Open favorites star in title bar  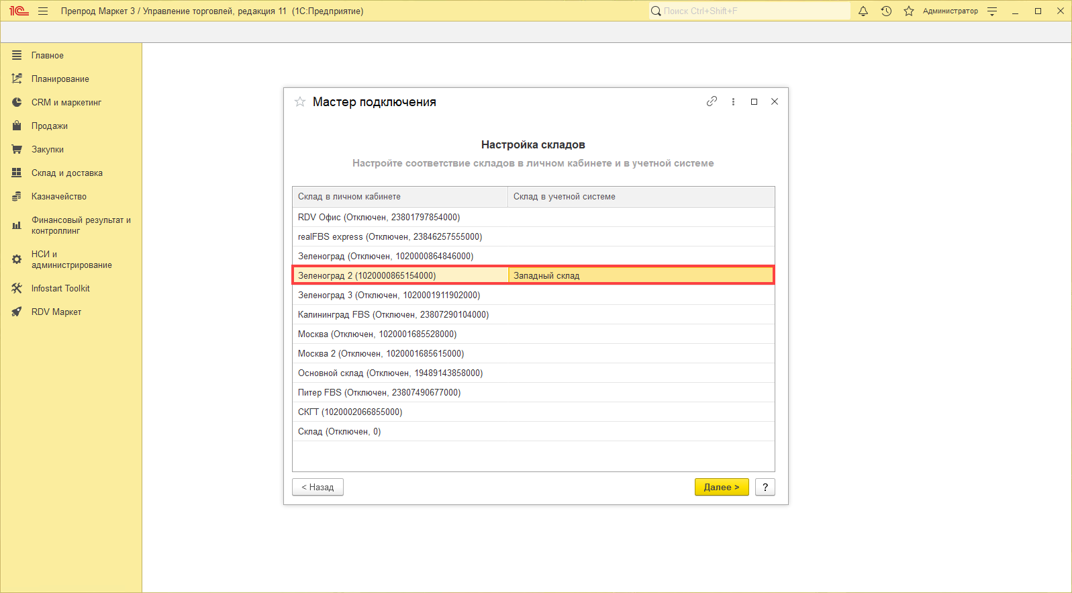909,11
